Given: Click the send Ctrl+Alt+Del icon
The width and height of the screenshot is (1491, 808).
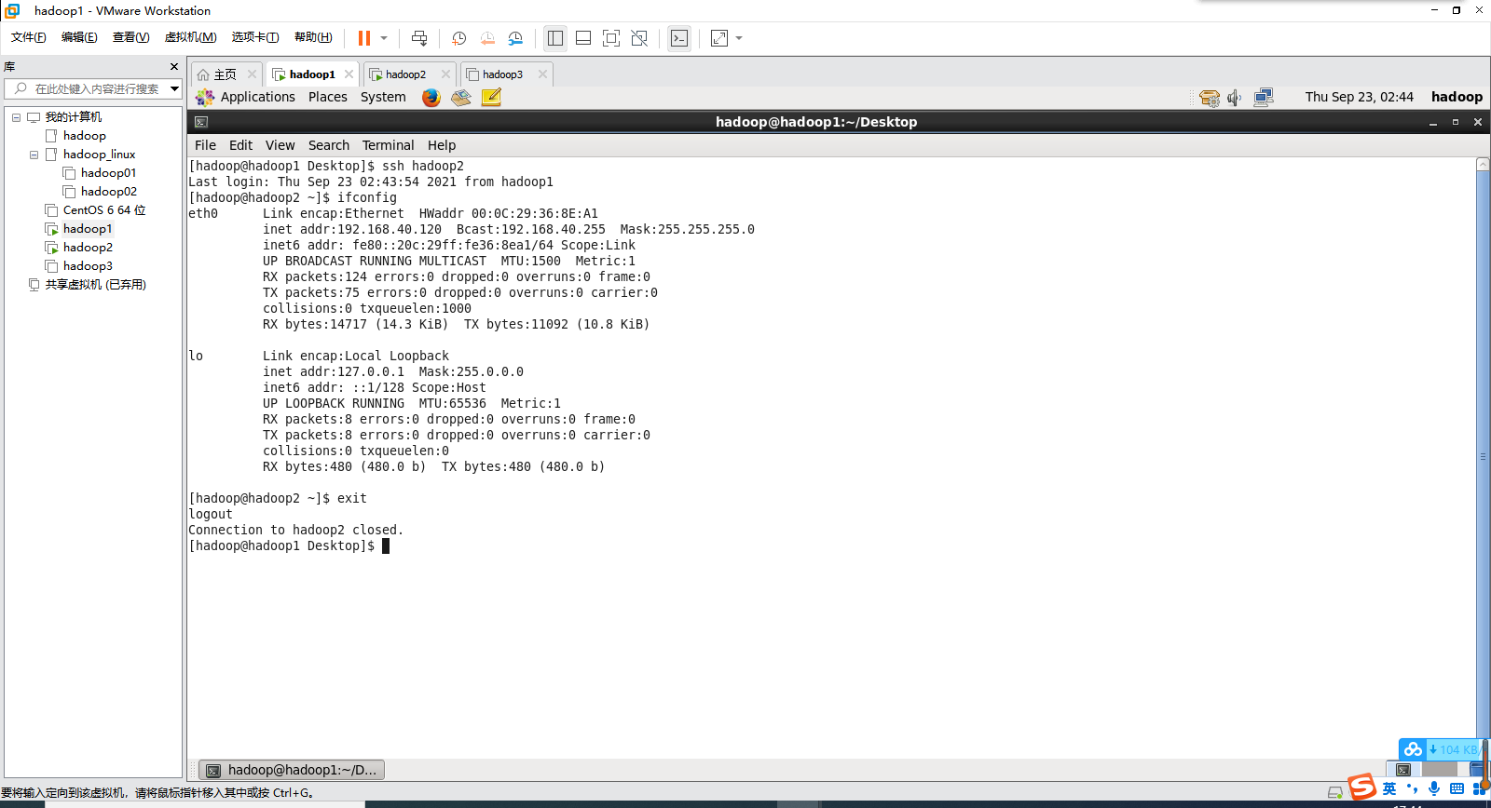Looking at the screenshot, I should (419, 38).
